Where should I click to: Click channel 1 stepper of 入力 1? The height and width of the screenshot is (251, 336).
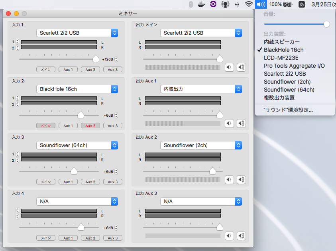click(x=18, y=42)
